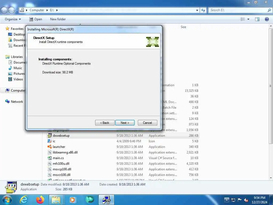Select Favorites in navigation pane
The width and height of the screenshot is (273, 205).
pos(17,29)
